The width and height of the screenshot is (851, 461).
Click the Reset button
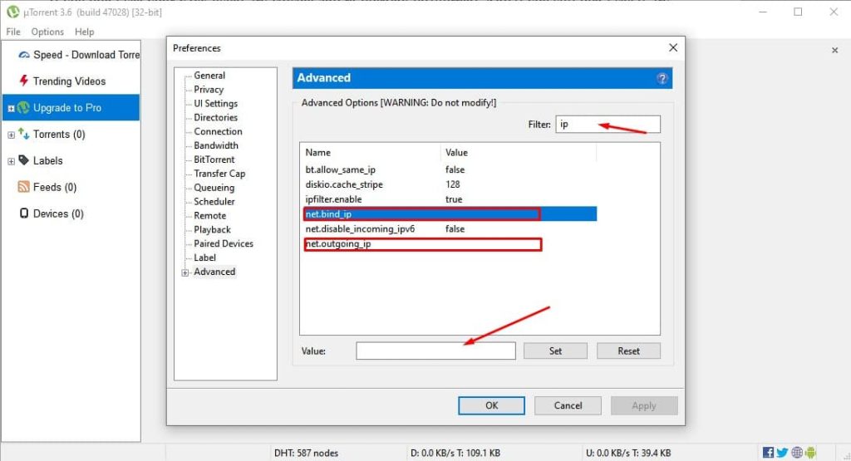click(x=628, y=351)
